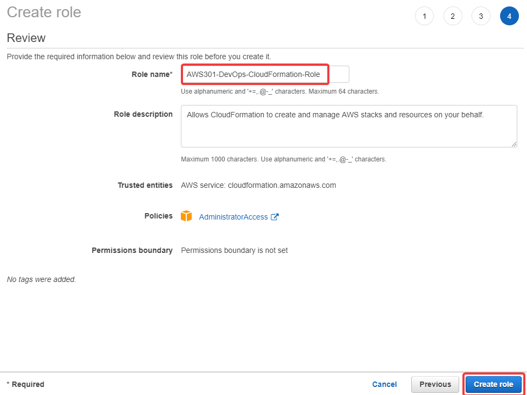Cancel the role creation
The height and width of the screenshot is (395, 527).
click(x=384, y=384)
